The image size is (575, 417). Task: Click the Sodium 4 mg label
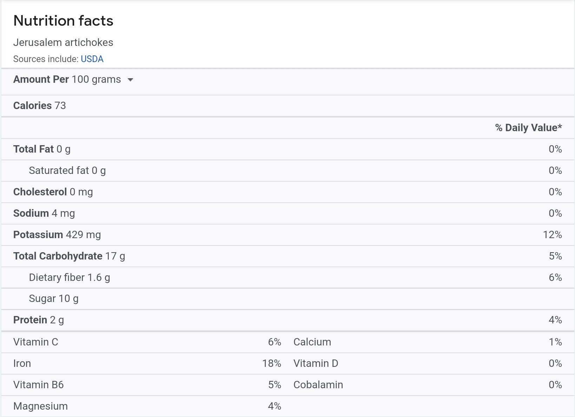coord(44,213)
